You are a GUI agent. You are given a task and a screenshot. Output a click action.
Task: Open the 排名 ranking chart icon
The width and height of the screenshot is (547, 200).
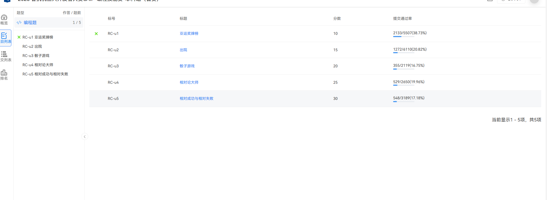(4, 73)
